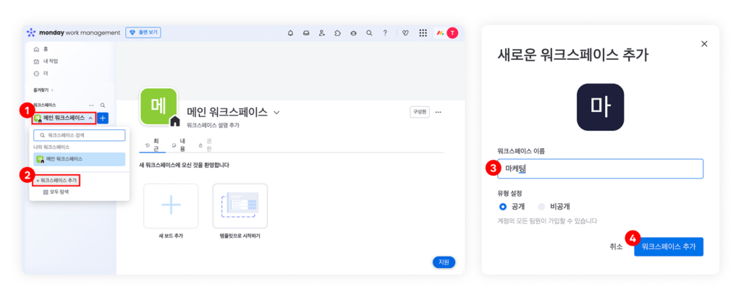The width and height of the screenshot is (741, 297).
Task: Open the notifications bell icon
Action: [290, 33]
